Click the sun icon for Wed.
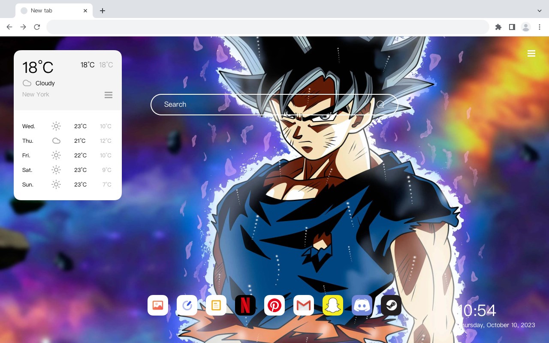This screenshot has width=549, height=343. [x=56, y=126]
